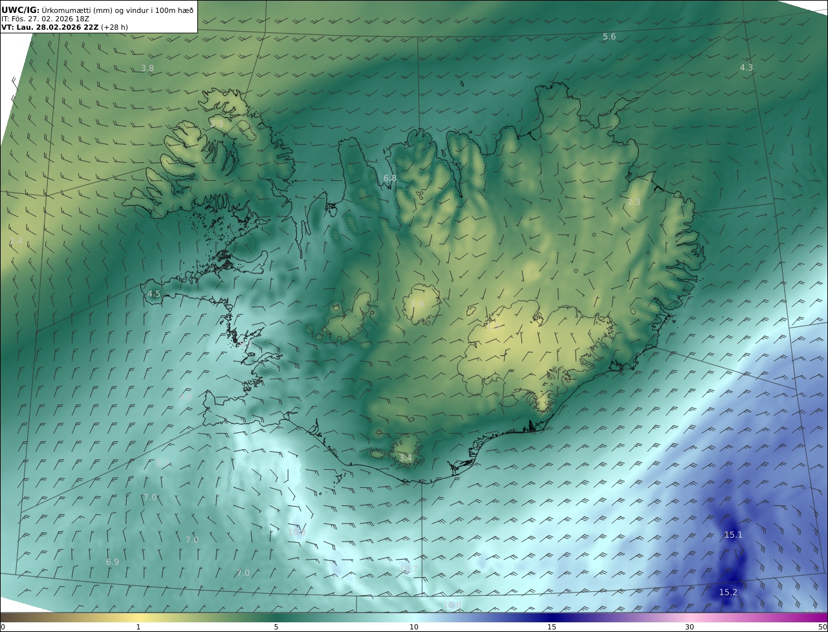Click the 15.1 value label on the map

(734, 534)
